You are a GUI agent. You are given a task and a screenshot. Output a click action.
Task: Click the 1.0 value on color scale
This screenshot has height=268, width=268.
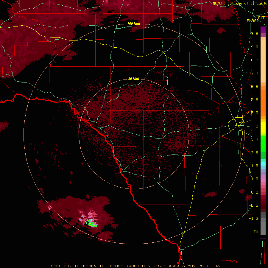click(x=255, y=179)
